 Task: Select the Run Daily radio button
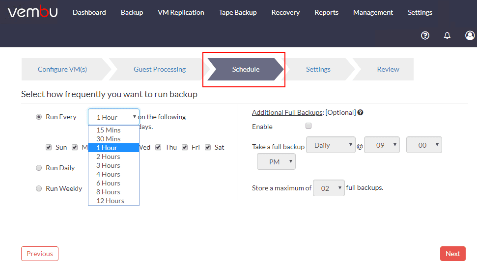pyautogui.click(x=39, y=168)
